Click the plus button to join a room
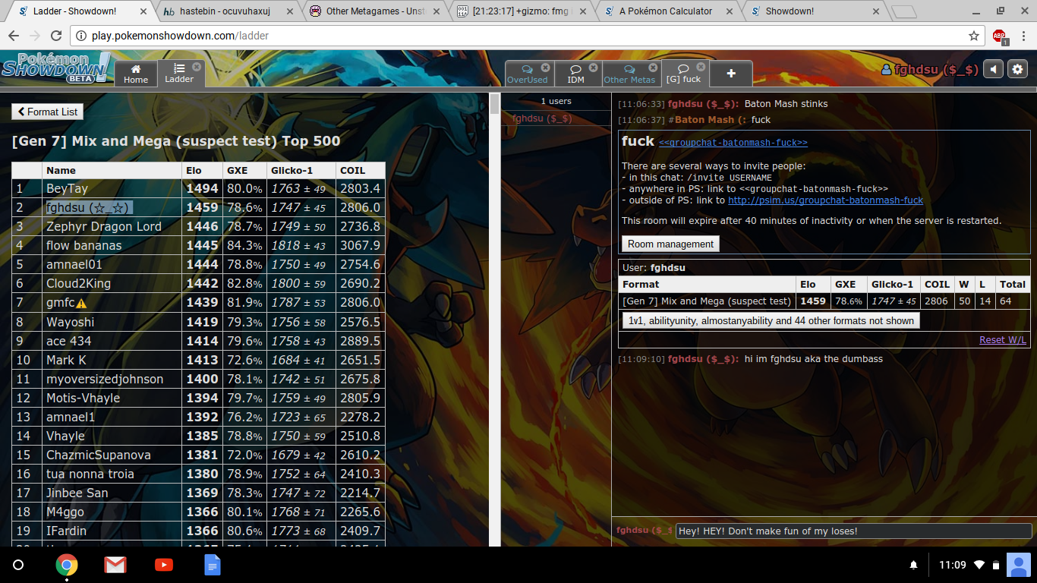 (x=731, y=74)
